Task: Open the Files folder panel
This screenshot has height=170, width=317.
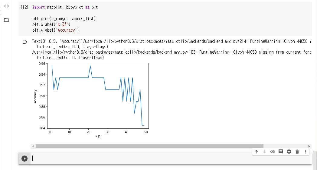Action: [6, 20]
